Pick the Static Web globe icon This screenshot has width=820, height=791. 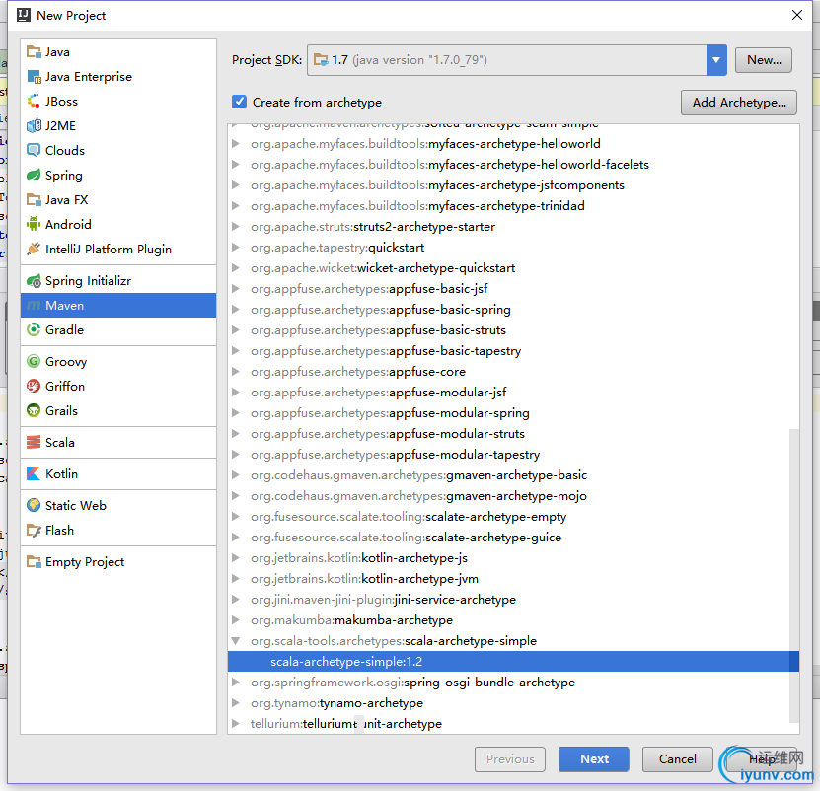pos(34,506)
